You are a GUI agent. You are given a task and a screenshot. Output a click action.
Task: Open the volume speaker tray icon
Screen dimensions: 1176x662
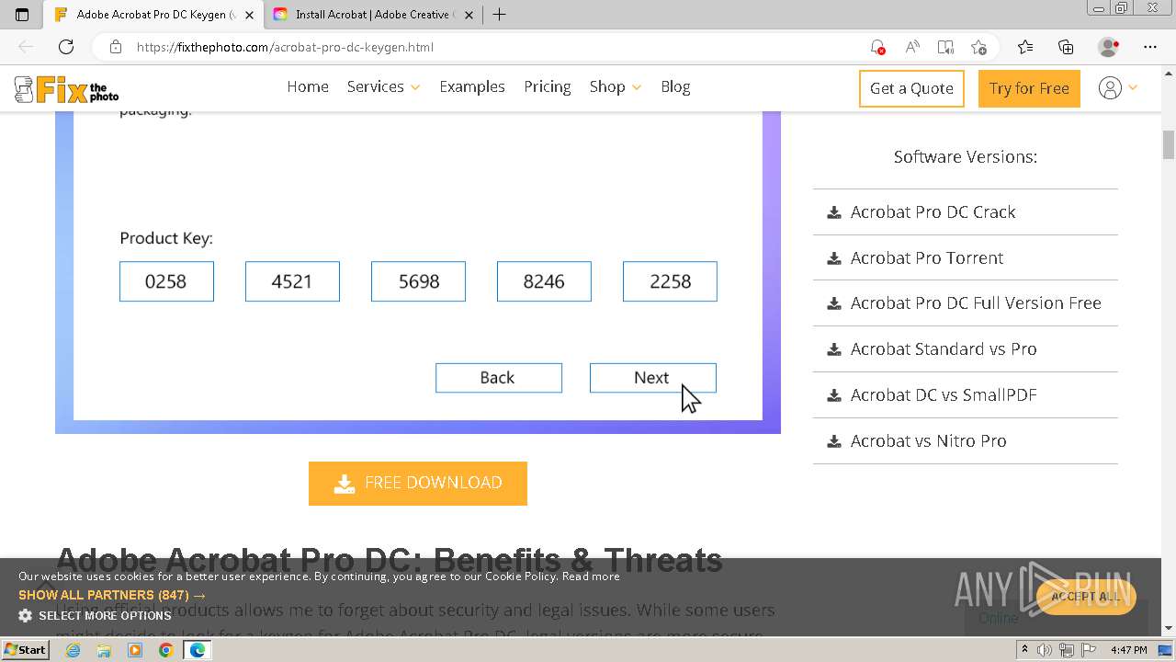[x=1045, y=650]
